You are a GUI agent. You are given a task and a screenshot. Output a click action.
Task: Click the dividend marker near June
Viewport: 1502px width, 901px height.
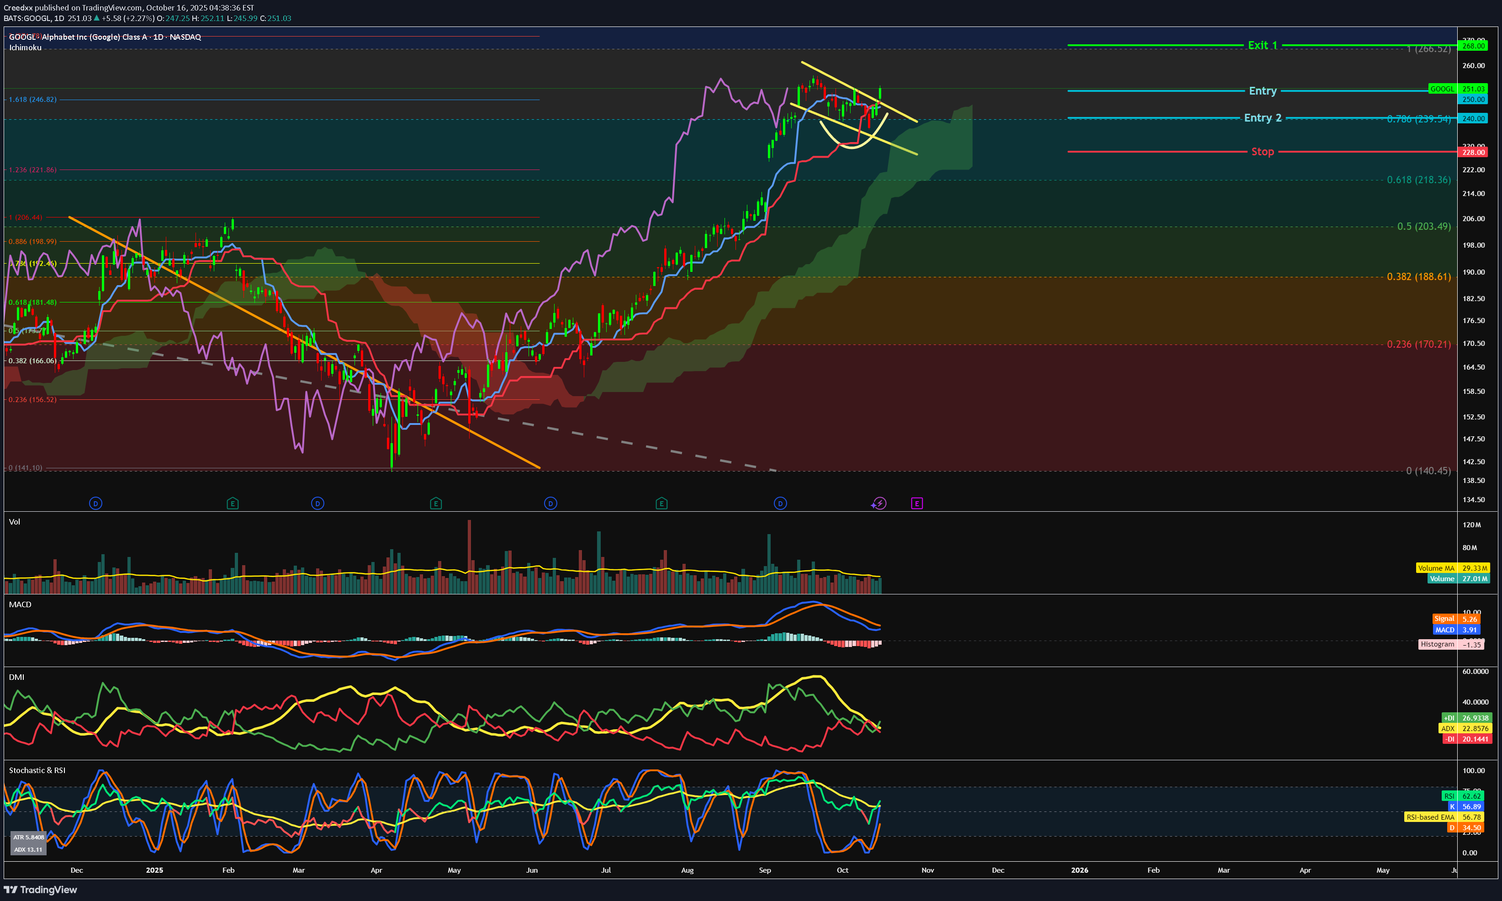550,503
